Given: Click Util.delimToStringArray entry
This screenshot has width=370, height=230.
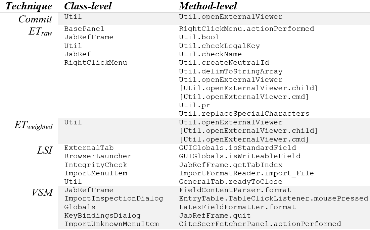Looking at the screenshot, I should [231, 71].
